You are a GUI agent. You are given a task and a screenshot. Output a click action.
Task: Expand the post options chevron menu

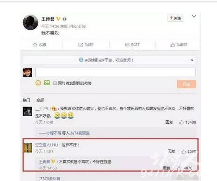click(194, 16)
